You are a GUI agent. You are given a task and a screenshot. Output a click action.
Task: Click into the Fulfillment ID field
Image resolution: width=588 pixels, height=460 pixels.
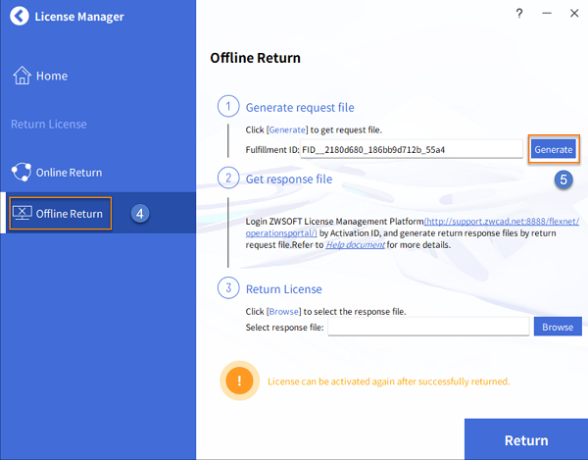412,149
